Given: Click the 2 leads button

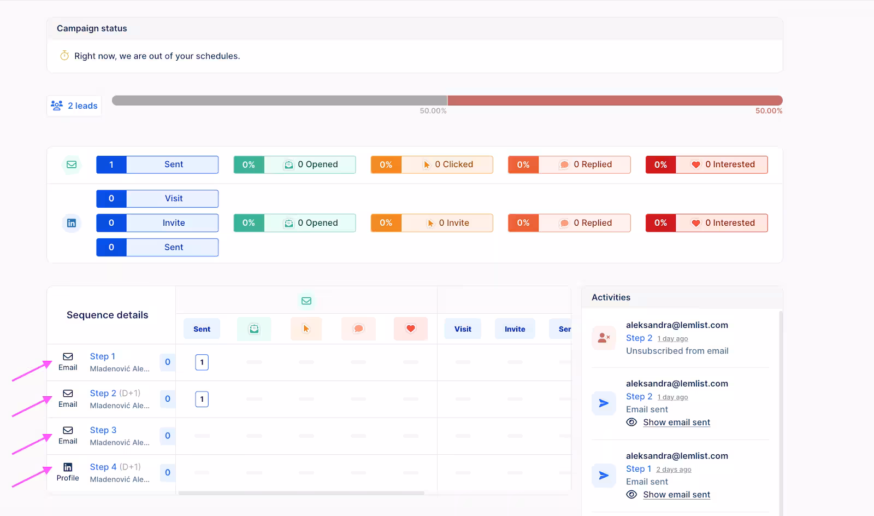Looking at the screenshot, I should click(x=74, y=105).
